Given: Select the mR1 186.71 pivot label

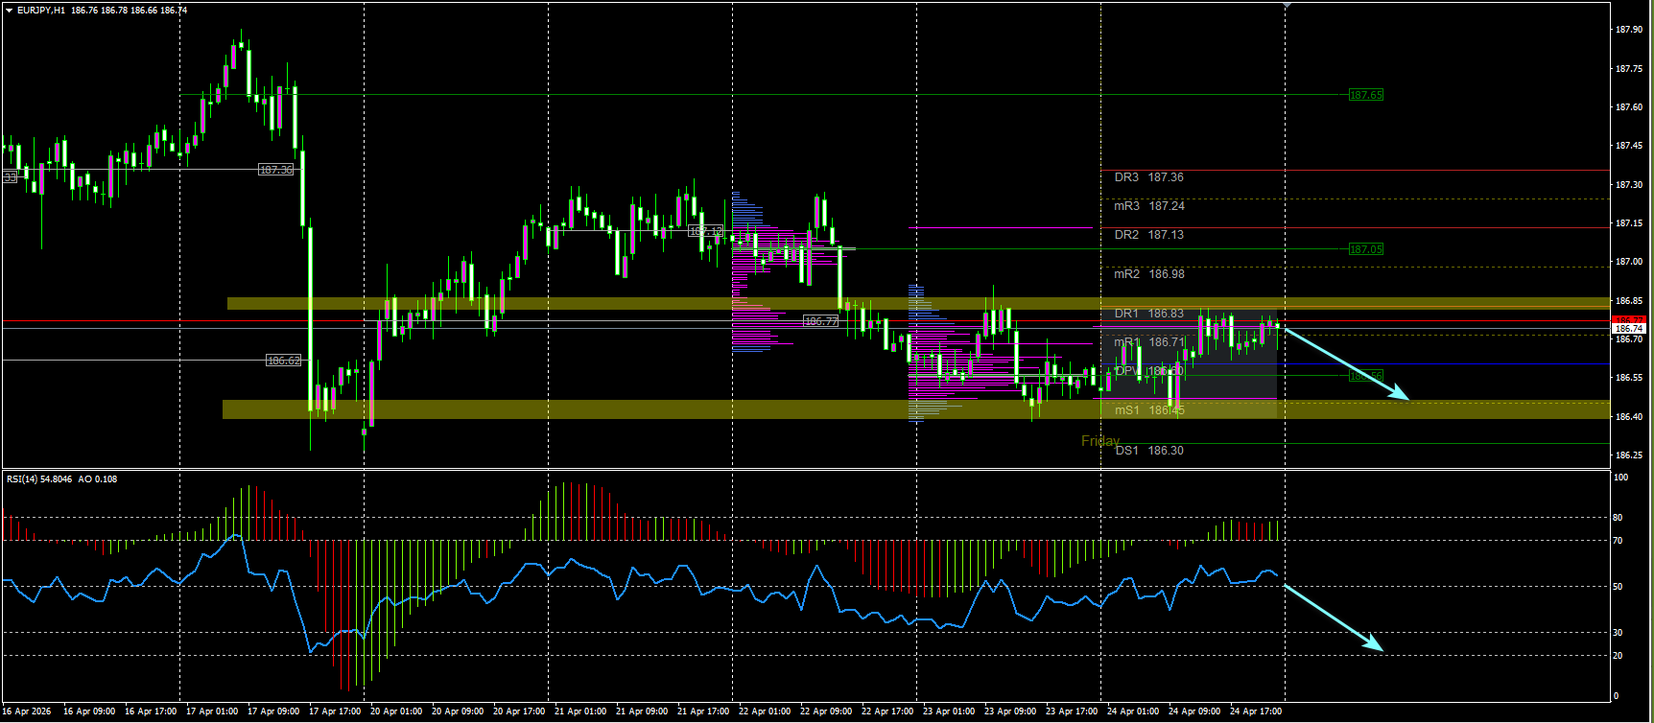Looking at the screenshot, I should (1149, 342).
